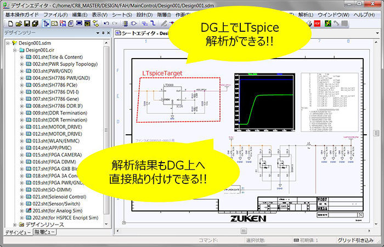Click the 初期値: 1 status entry

coord(306,240)
